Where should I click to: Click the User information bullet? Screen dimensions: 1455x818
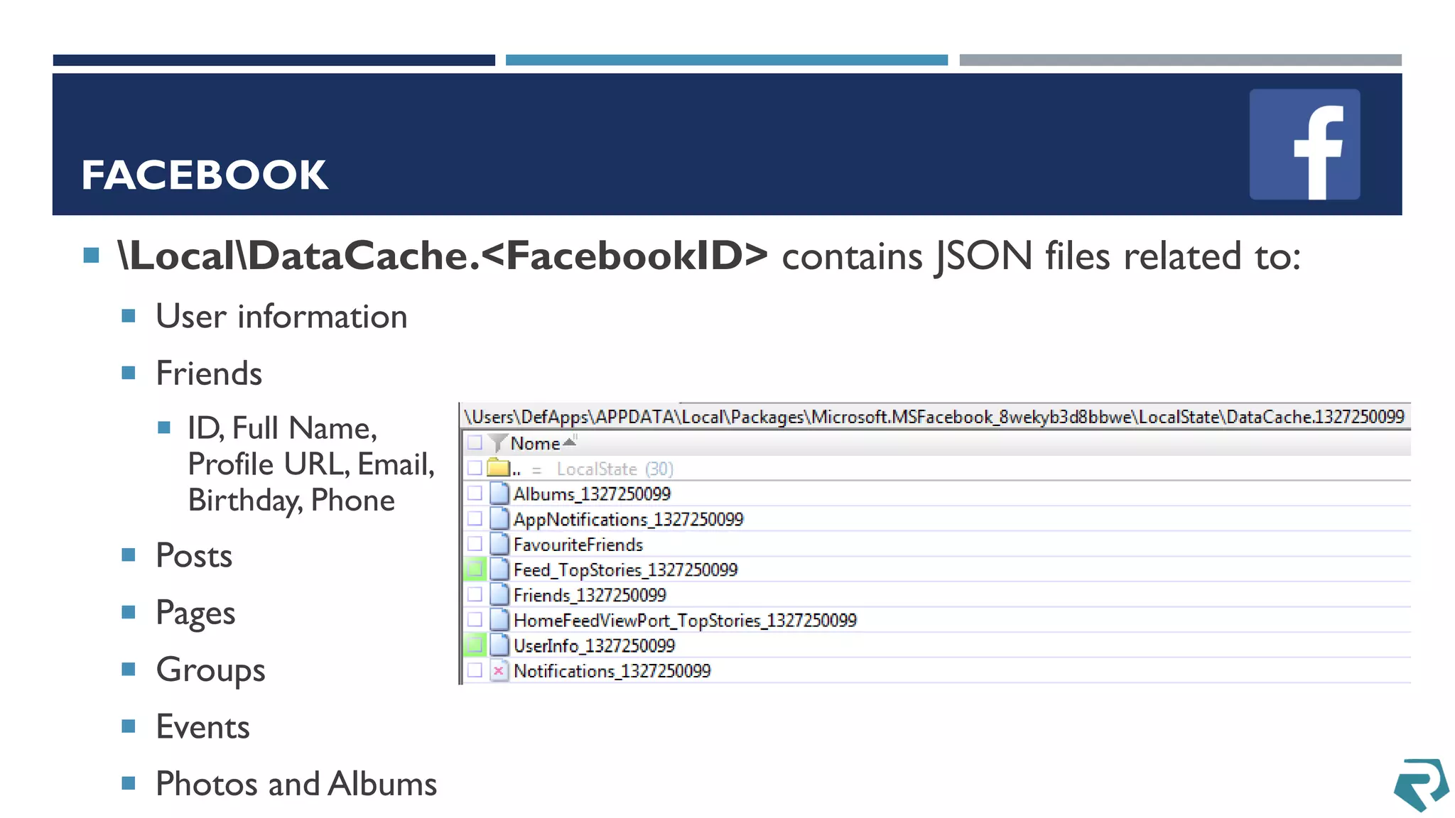pyautogui.click(x=281, y=317)
